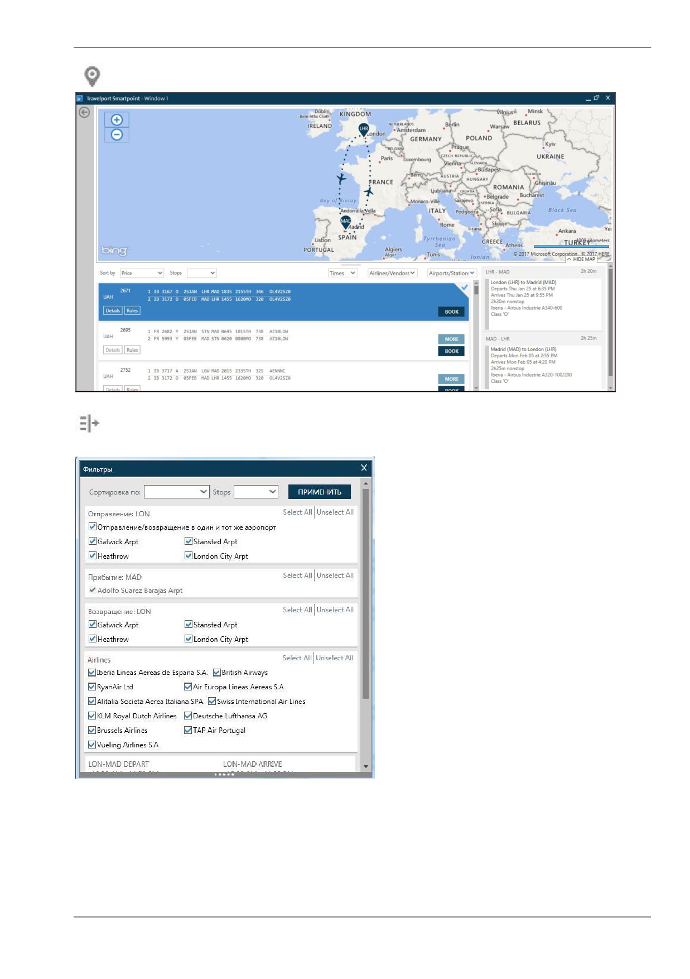Open the Airlines/Vendors dropdown
The image size is (690, 979).
392,273
